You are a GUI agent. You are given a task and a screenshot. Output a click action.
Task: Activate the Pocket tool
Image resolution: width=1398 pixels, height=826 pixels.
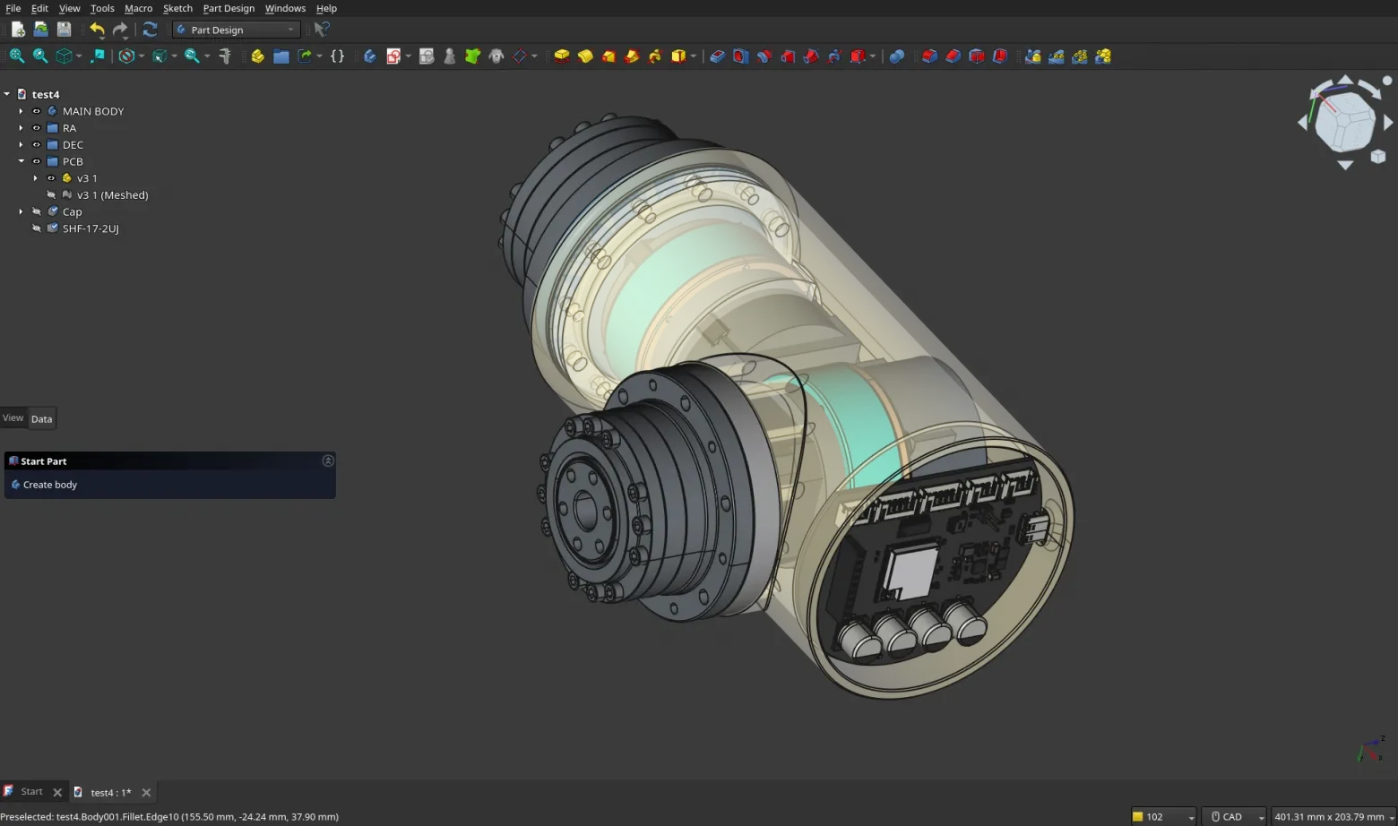717,56
